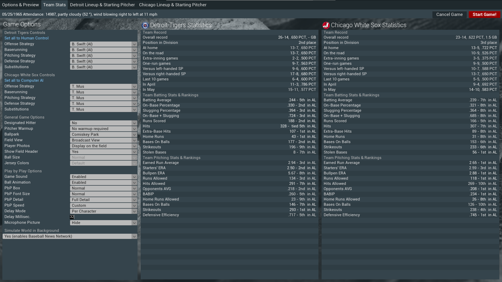Open the Ball Animation dropdown

coord(104,183)
